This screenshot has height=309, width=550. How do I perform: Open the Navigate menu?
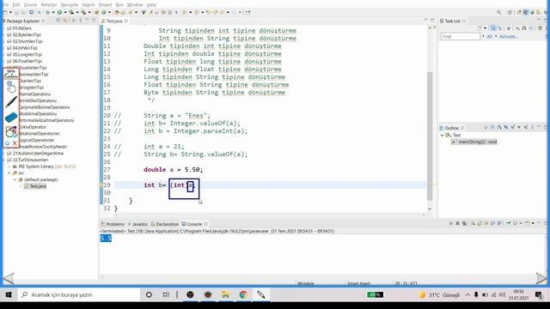[70, 4]
